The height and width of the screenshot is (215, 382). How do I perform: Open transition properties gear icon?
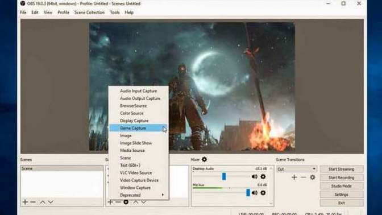click(313, 177)
